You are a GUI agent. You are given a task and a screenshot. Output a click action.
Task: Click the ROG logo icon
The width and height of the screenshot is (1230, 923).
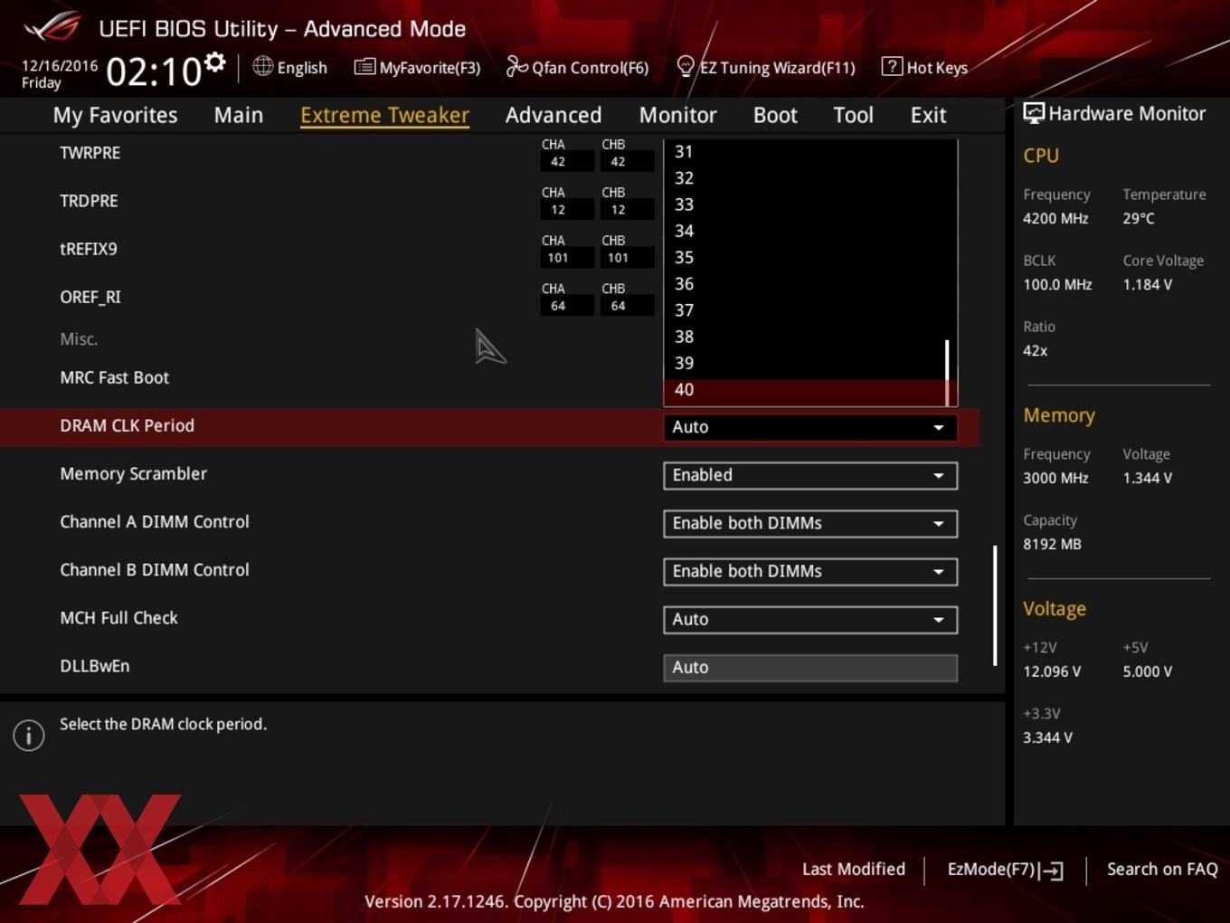pyautogui.click(x=52, y=26)
